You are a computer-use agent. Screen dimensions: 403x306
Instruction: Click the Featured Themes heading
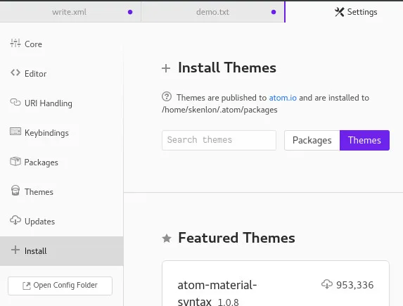point(236,238)
